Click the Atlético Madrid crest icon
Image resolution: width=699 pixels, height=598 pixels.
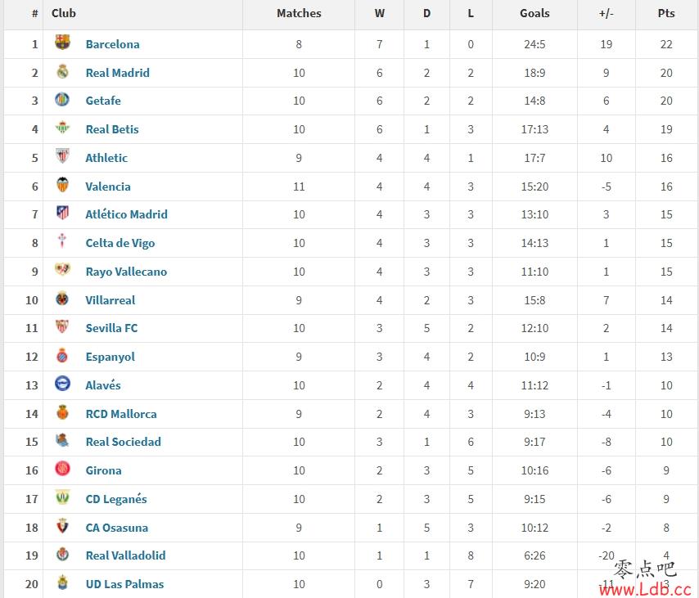tap(62, 213)
